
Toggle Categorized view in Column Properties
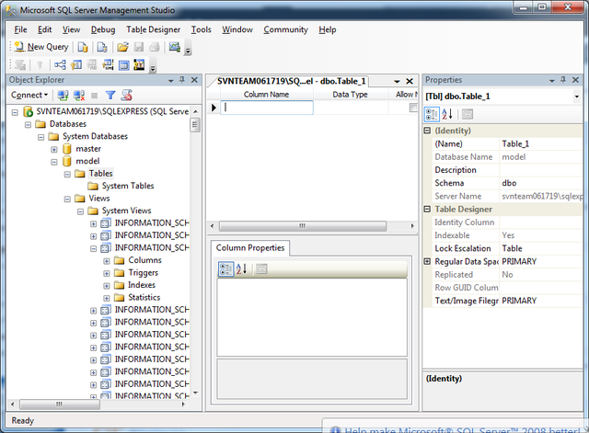(225, 268)
